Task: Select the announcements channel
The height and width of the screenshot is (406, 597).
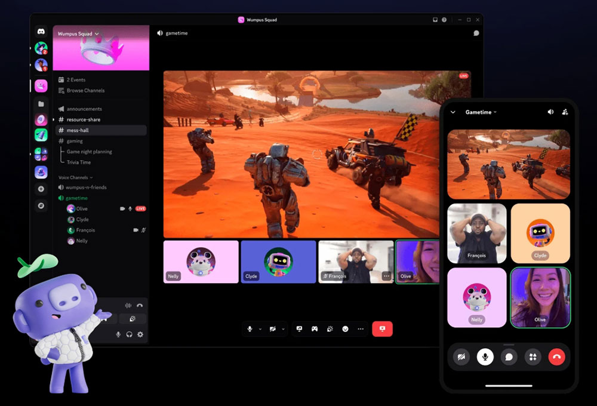Action: click(x=101, y=109)
